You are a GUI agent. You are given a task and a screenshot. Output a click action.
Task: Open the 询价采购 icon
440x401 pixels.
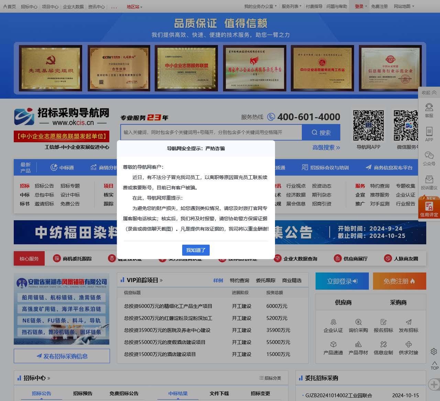(358, 326)
